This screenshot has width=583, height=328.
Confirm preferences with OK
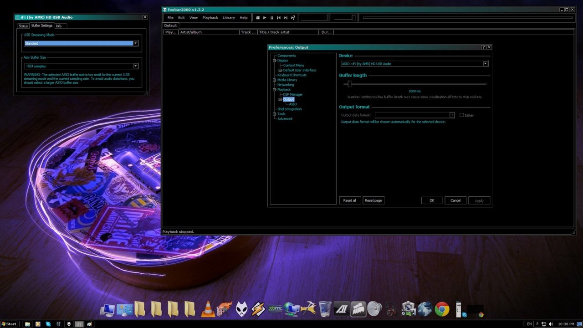coord(432,200)
